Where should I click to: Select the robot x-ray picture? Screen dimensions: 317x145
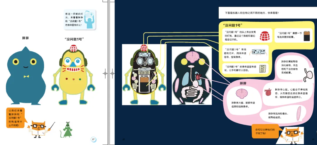point(144,75)
